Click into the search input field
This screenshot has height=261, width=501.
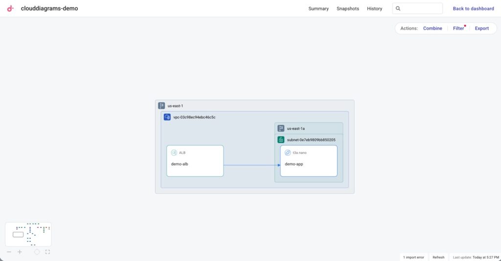point(422,9)
